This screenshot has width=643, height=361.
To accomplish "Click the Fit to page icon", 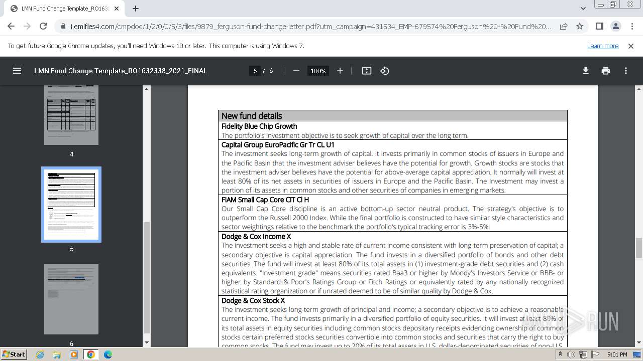I will coord(367,71).
